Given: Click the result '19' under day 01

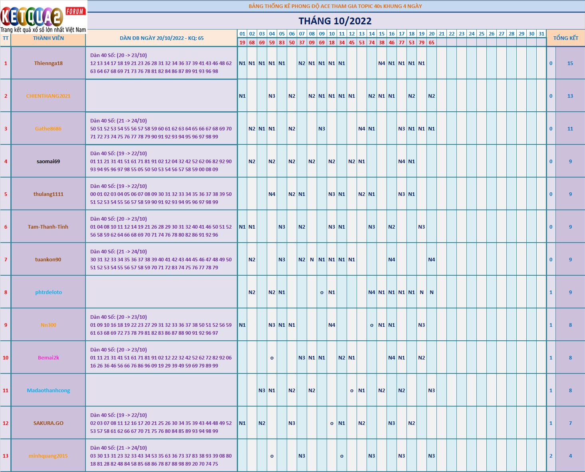Looking at the screenshot, I should [242, 42].
